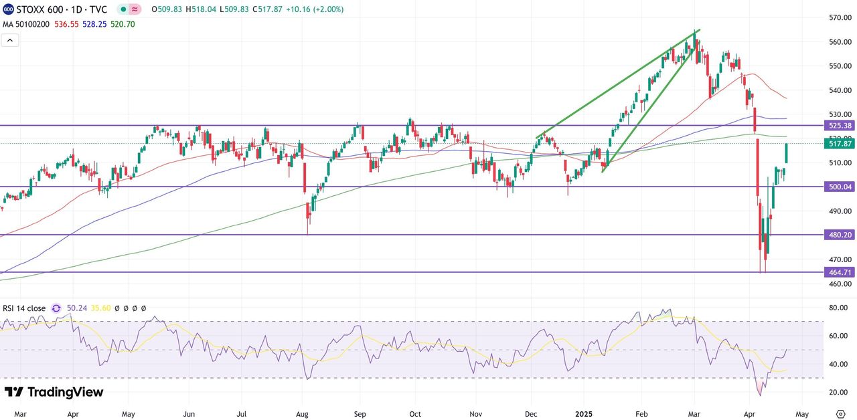The image size is (857, 420).
Task: Click the blue MA value 528.25
Action: [x=94, y=23]
